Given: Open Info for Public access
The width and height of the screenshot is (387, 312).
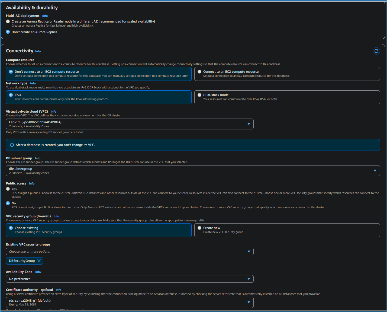Looking at the screenshot, I should tap(32, 183).
